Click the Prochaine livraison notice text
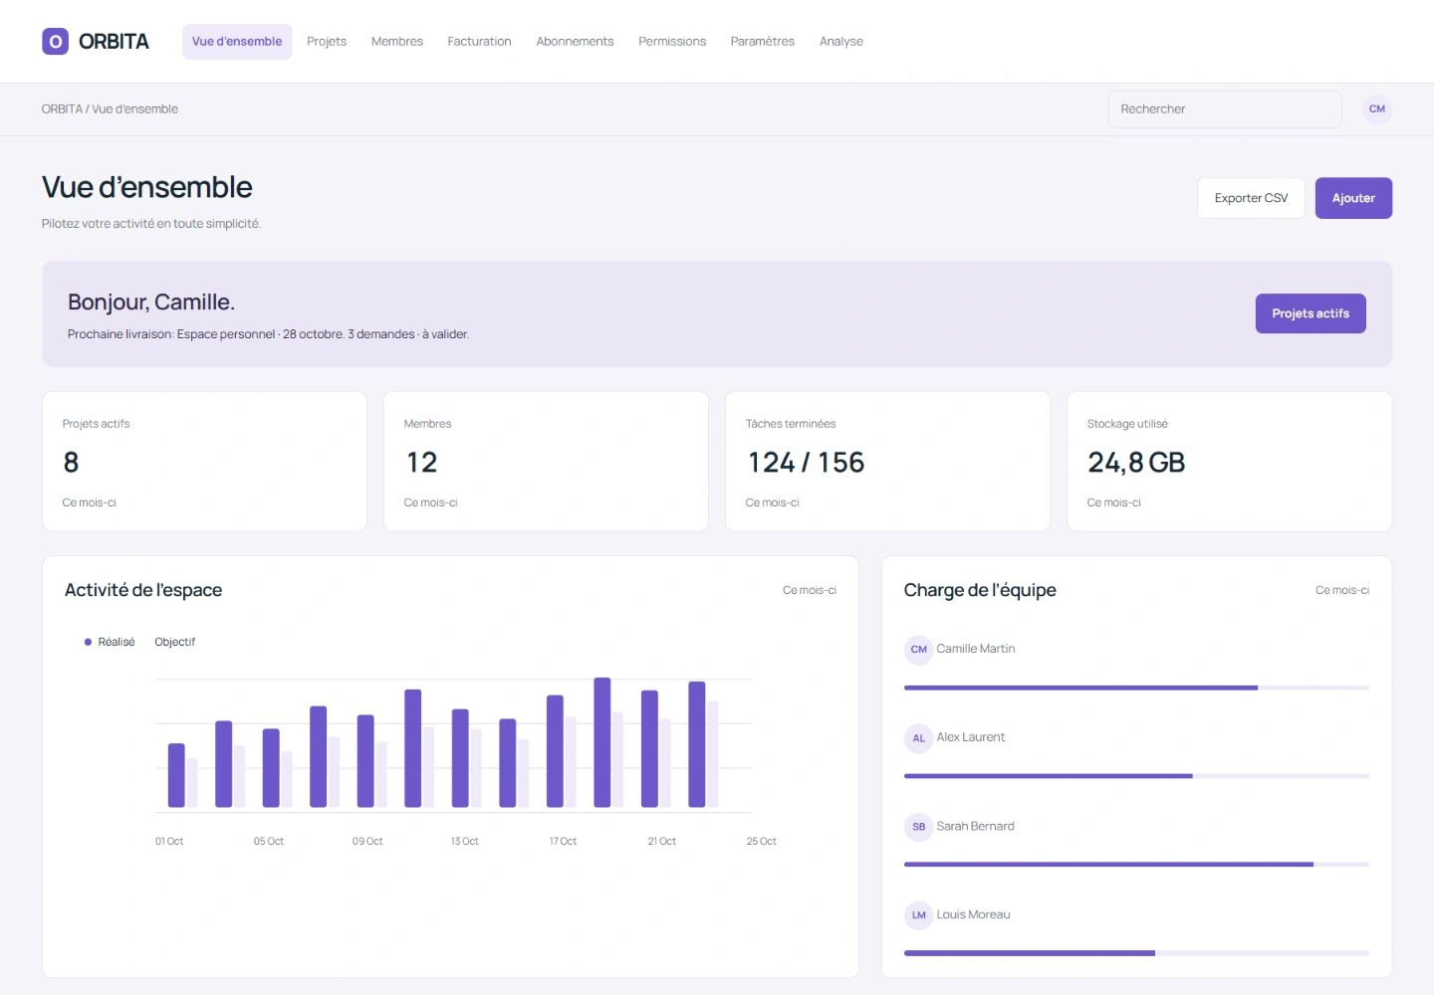The height and width of the screenshot is (995, 1434). click(268, 334)
